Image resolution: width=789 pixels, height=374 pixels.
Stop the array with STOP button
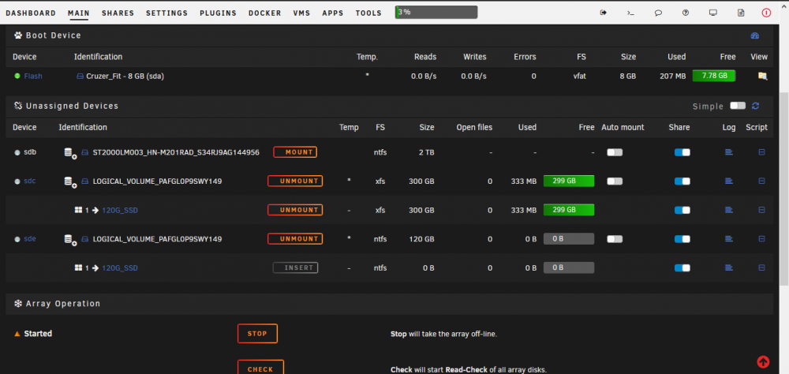pos(257,334)
